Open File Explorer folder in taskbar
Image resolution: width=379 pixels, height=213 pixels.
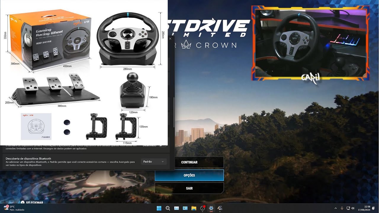194,208
